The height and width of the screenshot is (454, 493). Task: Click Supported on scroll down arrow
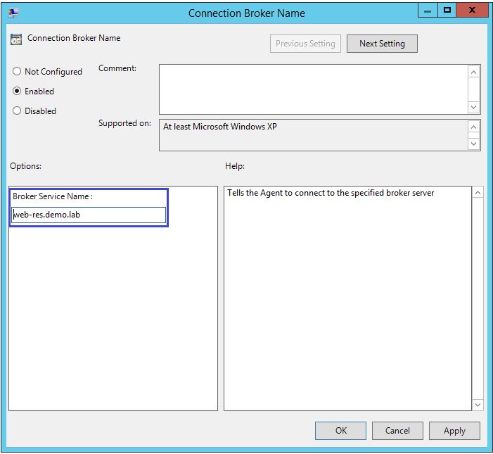(474, 144)
